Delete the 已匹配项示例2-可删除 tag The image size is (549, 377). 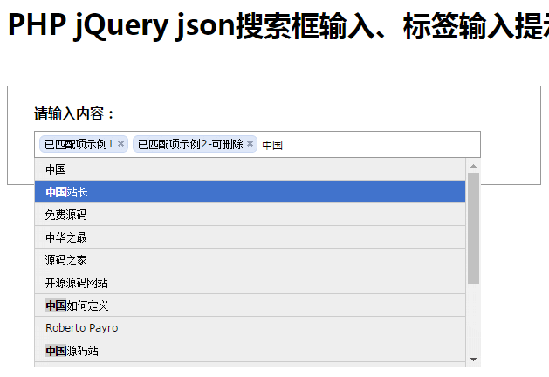(x=250, y=144)
